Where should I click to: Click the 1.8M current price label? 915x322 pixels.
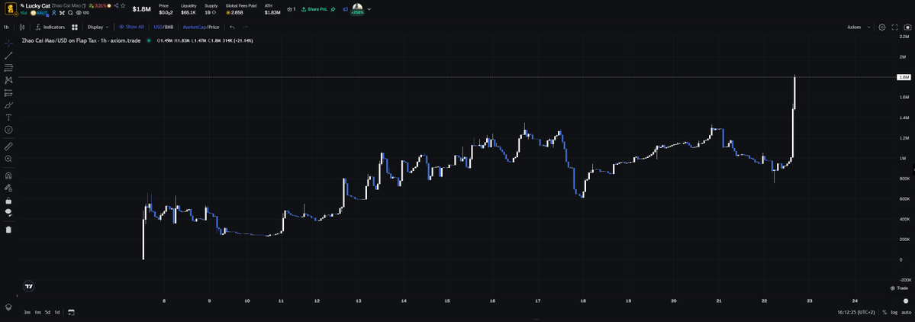pyautogui.click(x=904, y=77)
